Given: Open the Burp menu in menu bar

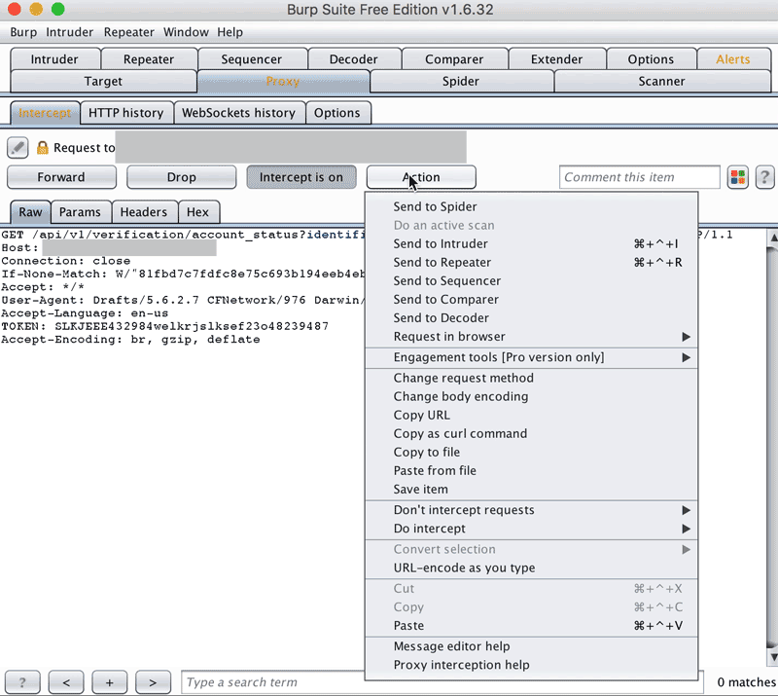Looking at the screenshot, I should (23, 32).
